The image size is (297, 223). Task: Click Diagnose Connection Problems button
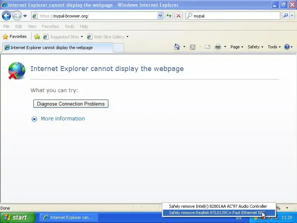(71, 104)
